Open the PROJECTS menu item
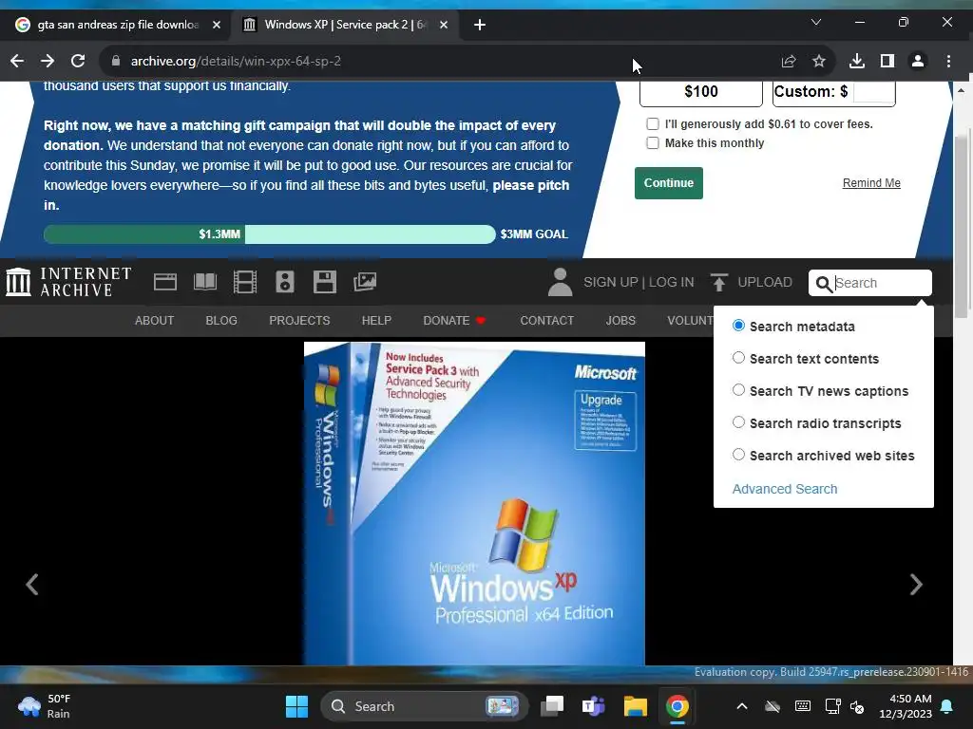973x729 pixels. 299,321
